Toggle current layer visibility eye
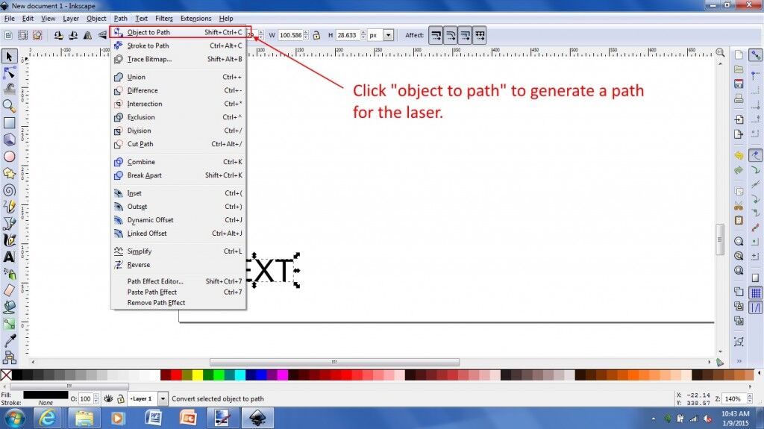Viewport: 764px width, 429px height. (x=108, y=399)
